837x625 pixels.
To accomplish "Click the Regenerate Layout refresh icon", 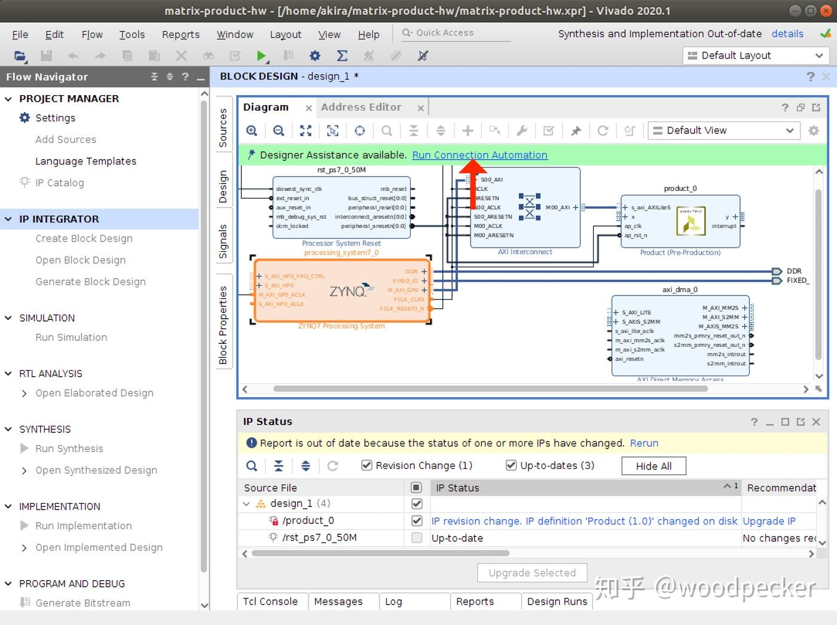I will 603,130.
